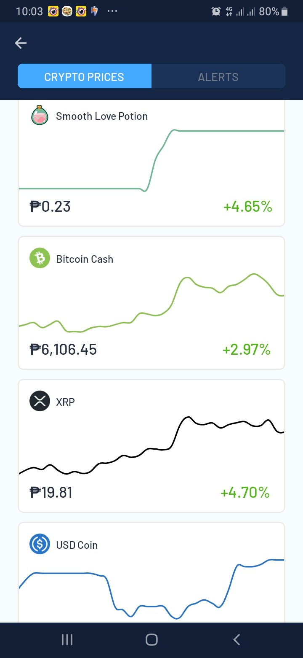303x658 pixels.
Task: Open the XRP name label
Action: (x=65, y=402)
